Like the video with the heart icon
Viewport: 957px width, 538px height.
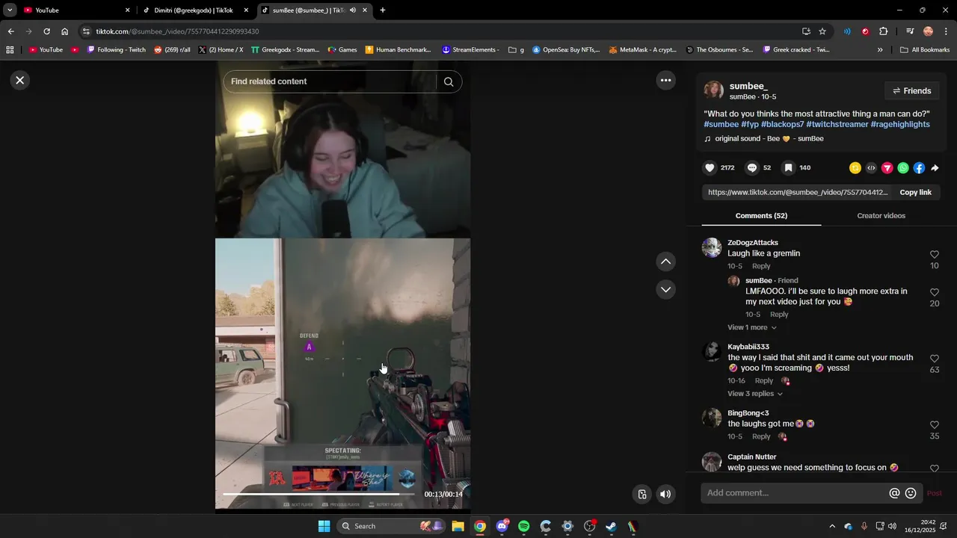click(x=710, y=167)
